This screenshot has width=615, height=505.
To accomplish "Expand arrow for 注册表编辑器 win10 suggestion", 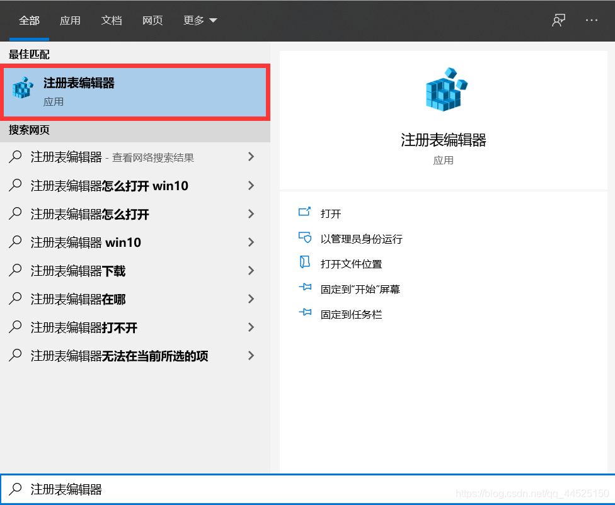I will pyautogui.click(x=251, y=242).
